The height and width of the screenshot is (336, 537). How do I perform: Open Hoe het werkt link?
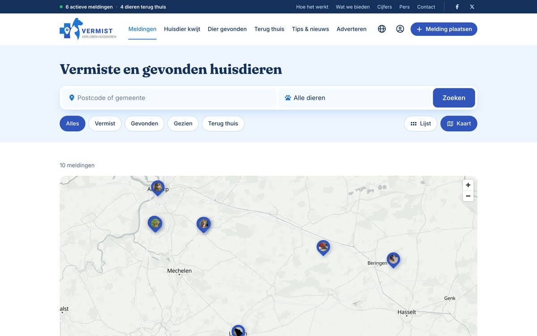[x=312, y=7]
